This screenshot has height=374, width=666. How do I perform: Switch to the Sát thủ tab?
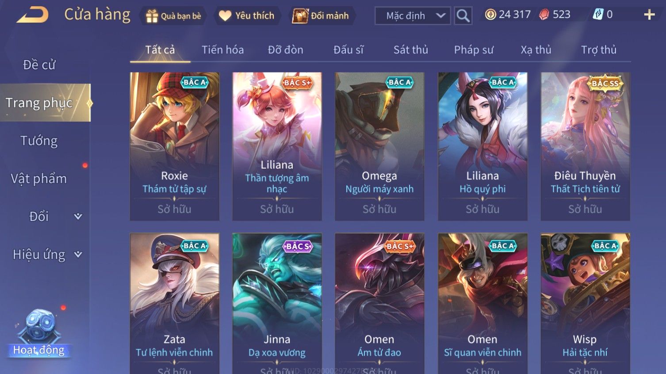(411, 50)
